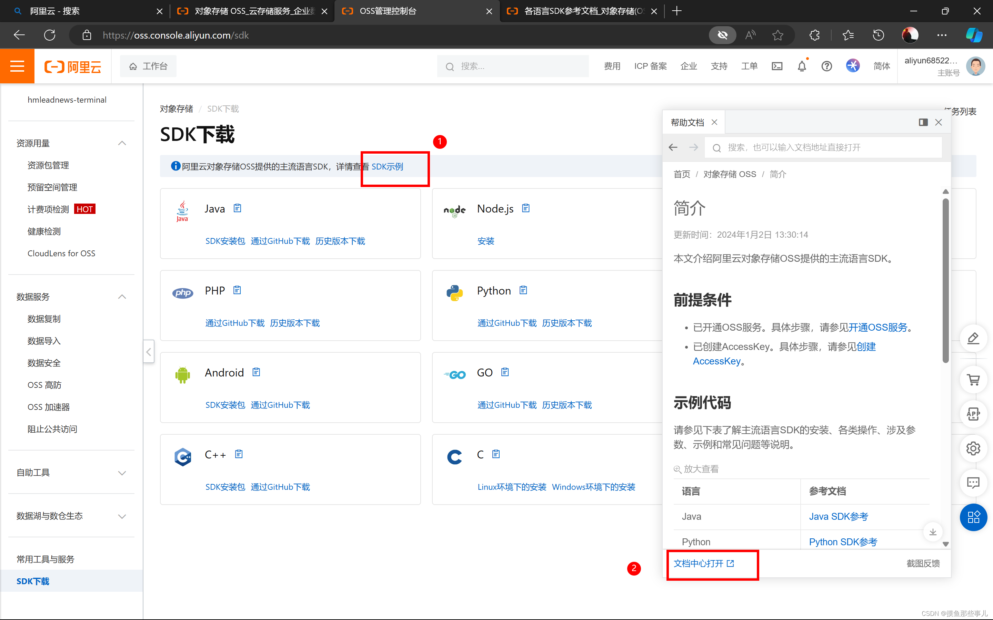Click 放大查看 above the table
Screen dimensions: 993x620
tap(696, 469)
